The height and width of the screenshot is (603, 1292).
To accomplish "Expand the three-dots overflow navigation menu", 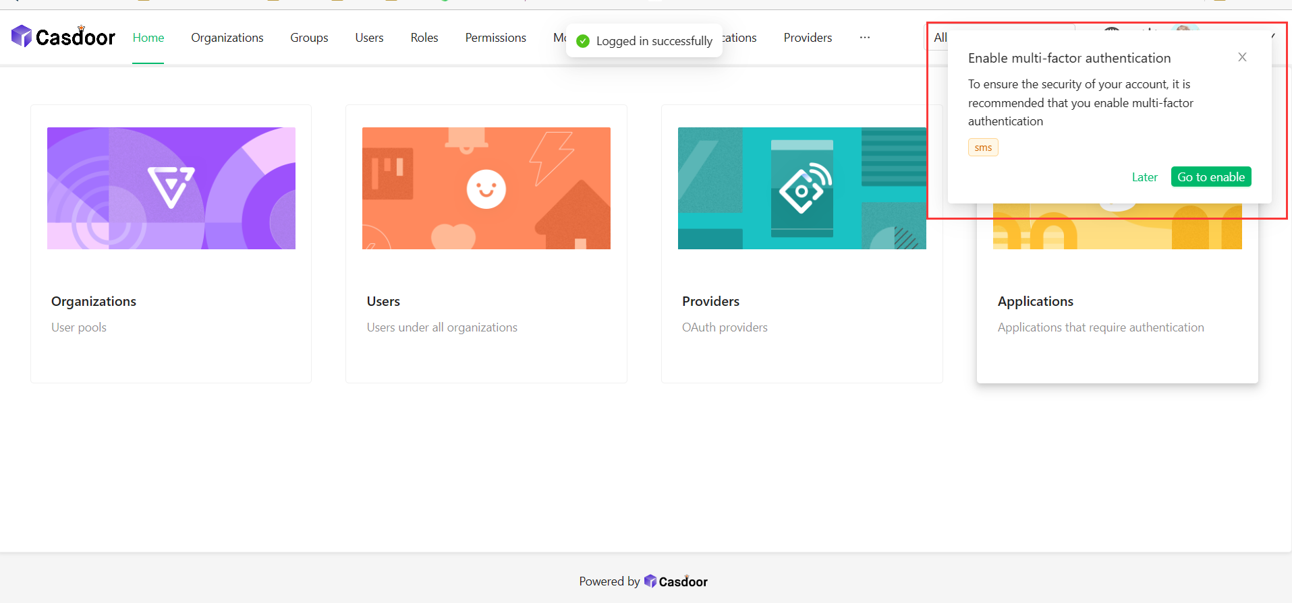I will point(864,38).
